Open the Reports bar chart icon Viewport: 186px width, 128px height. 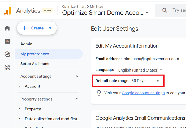pyautogui.click(x=7, y=41)
